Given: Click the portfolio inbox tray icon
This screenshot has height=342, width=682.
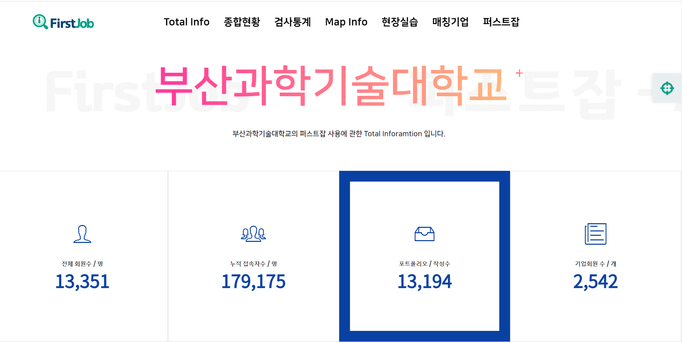Looking at the screenshot, I should (424, 234).
